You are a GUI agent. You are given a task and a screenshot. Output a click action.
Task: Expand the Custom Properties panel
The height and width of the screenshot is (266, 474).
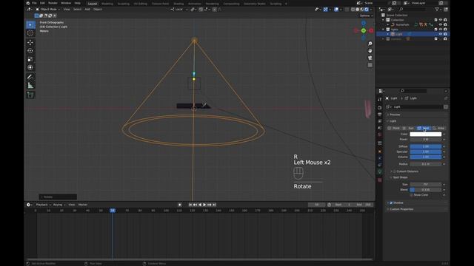tap(401, 209)
